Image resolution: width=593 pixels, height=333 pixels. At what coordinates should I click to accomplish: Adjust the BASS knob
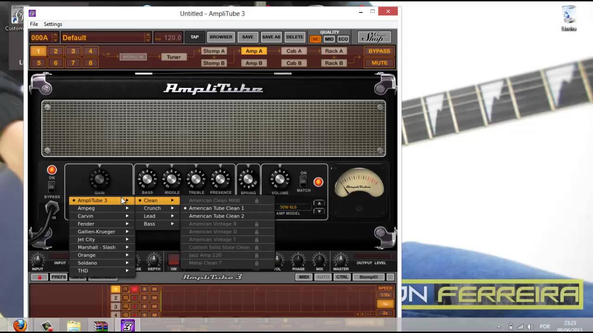(x=147, y=179)
